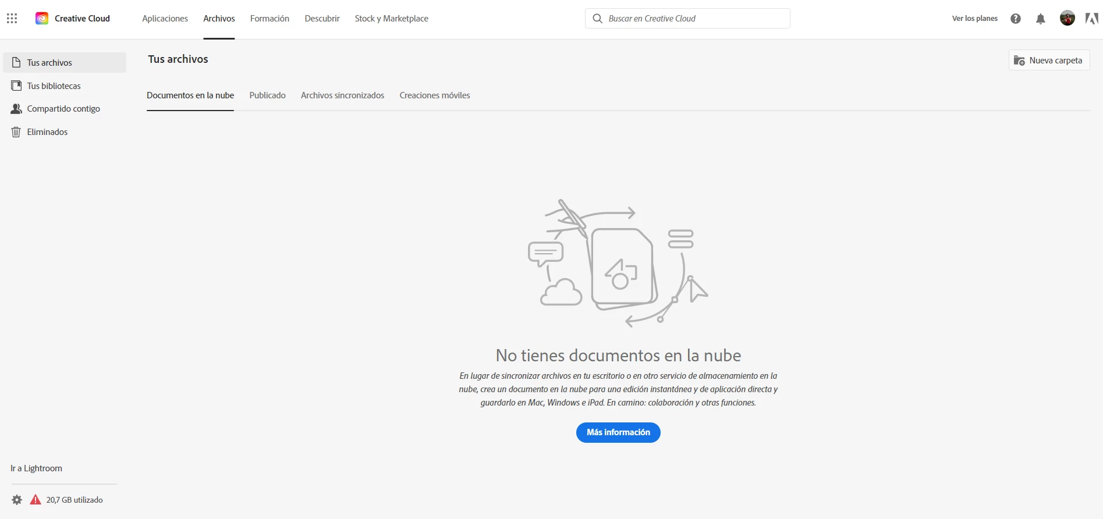Click the Tus bibliotecas library icon

coord(16,86)
